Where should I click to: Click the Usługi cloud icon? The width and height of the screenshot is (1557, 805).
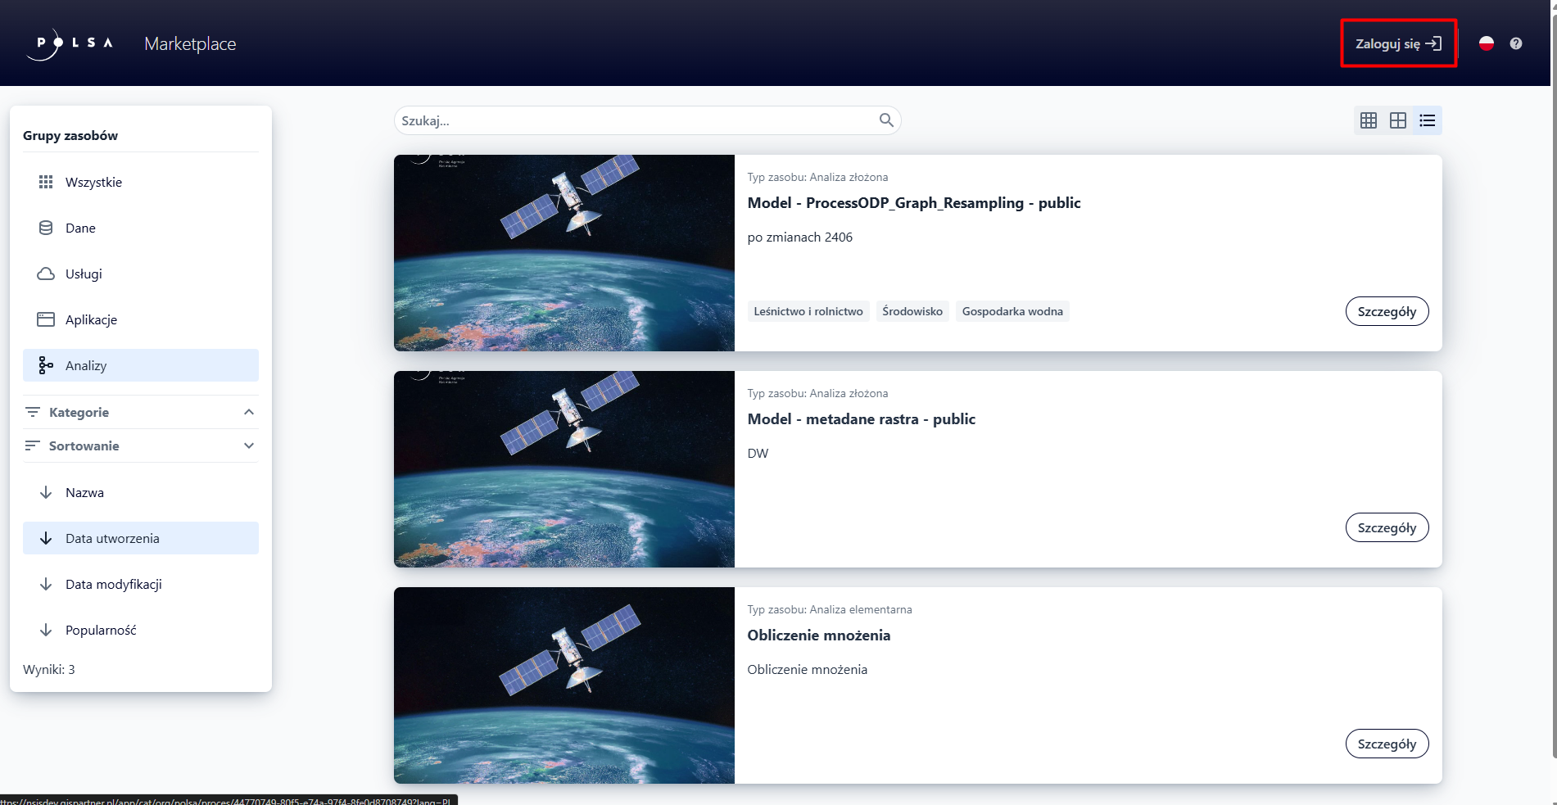pyautogui.click(x=46, y=274)
